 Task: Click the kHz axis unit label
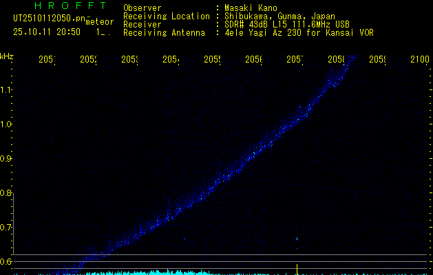pyautogui.click(x=7, y=56)
